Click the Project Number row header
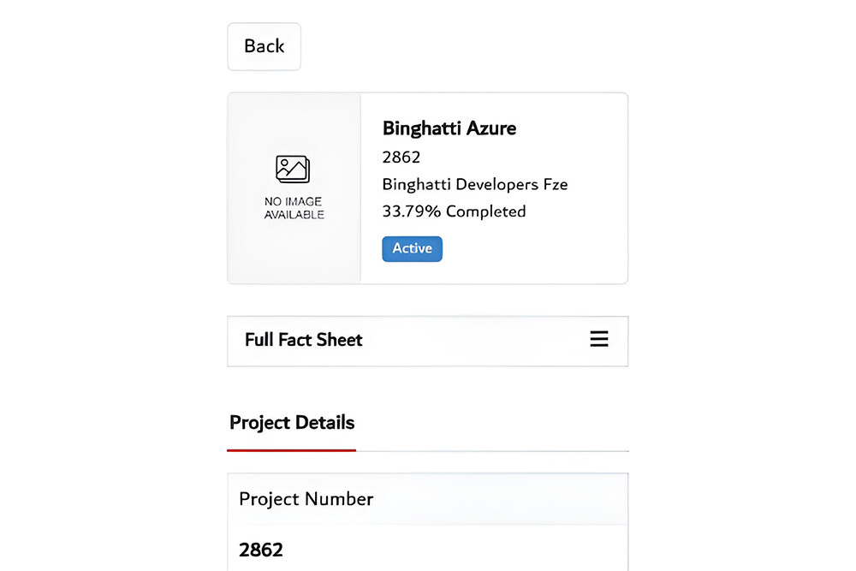The image size is (856, 571). click(306, 499)
